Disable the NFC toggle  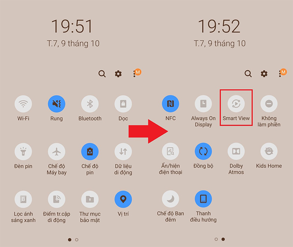coord(171,103)
